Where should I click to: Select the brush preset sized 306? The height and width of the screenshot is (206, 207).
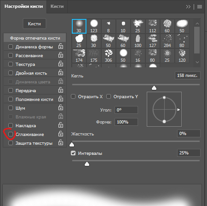coord(109,56)
